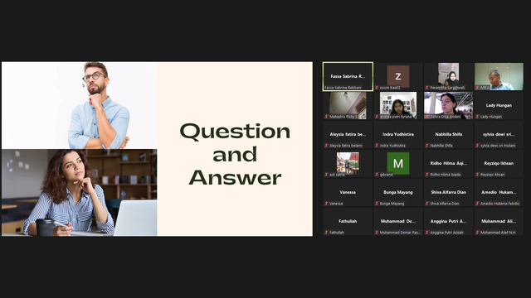Click muted mic icon beside Fathullah label
The height and width of the screenshot is (298, 531).
pos(326,233)
